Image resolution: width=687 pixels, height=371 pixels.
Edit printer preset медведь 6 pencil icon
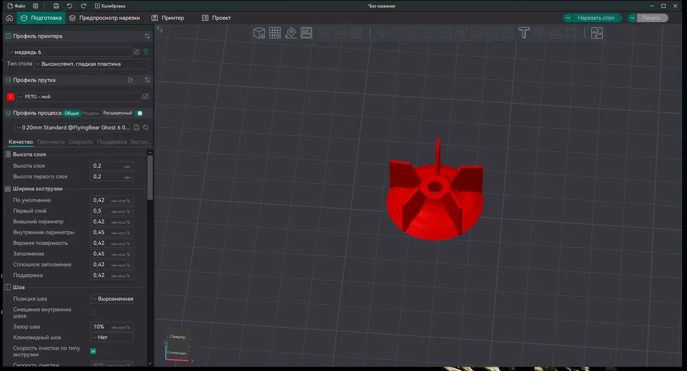coord(136,52)
